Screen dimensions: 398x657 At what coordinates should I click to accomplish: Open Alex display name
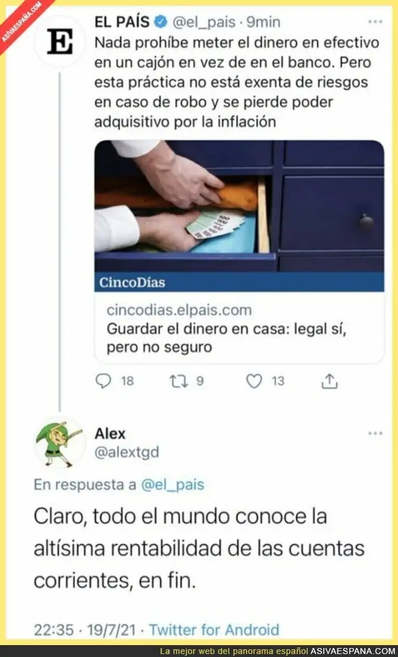click(x=110, y=433)
